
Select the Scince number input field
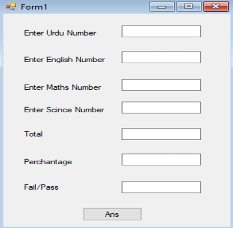point(161,108)
